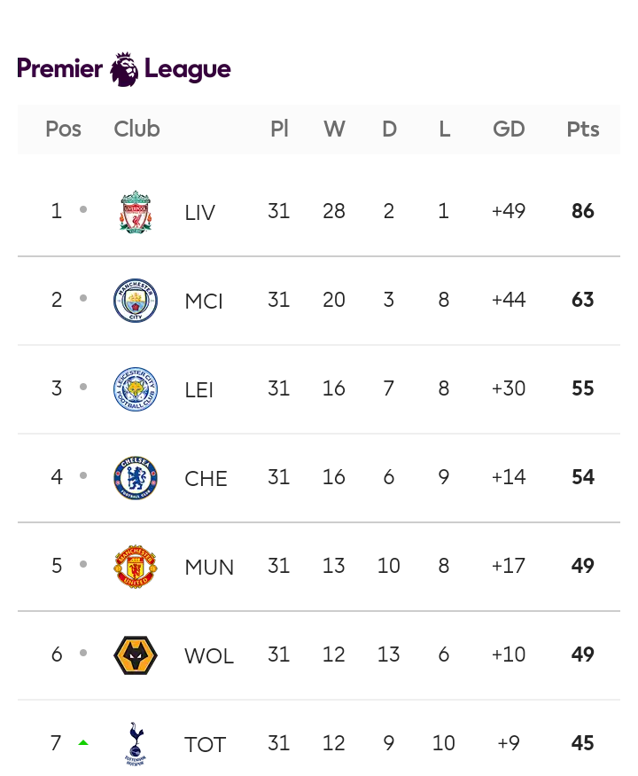Screen dimensions: 638x776
Task: Select the Tottenham Hotspur crest
Action: tap(136, 743)
